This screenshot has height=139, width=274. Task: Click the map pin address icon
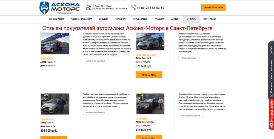point(89,7)
